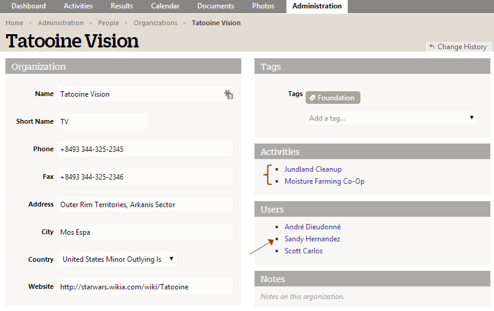
Task: Click the Short Name field
Action: 103,121
